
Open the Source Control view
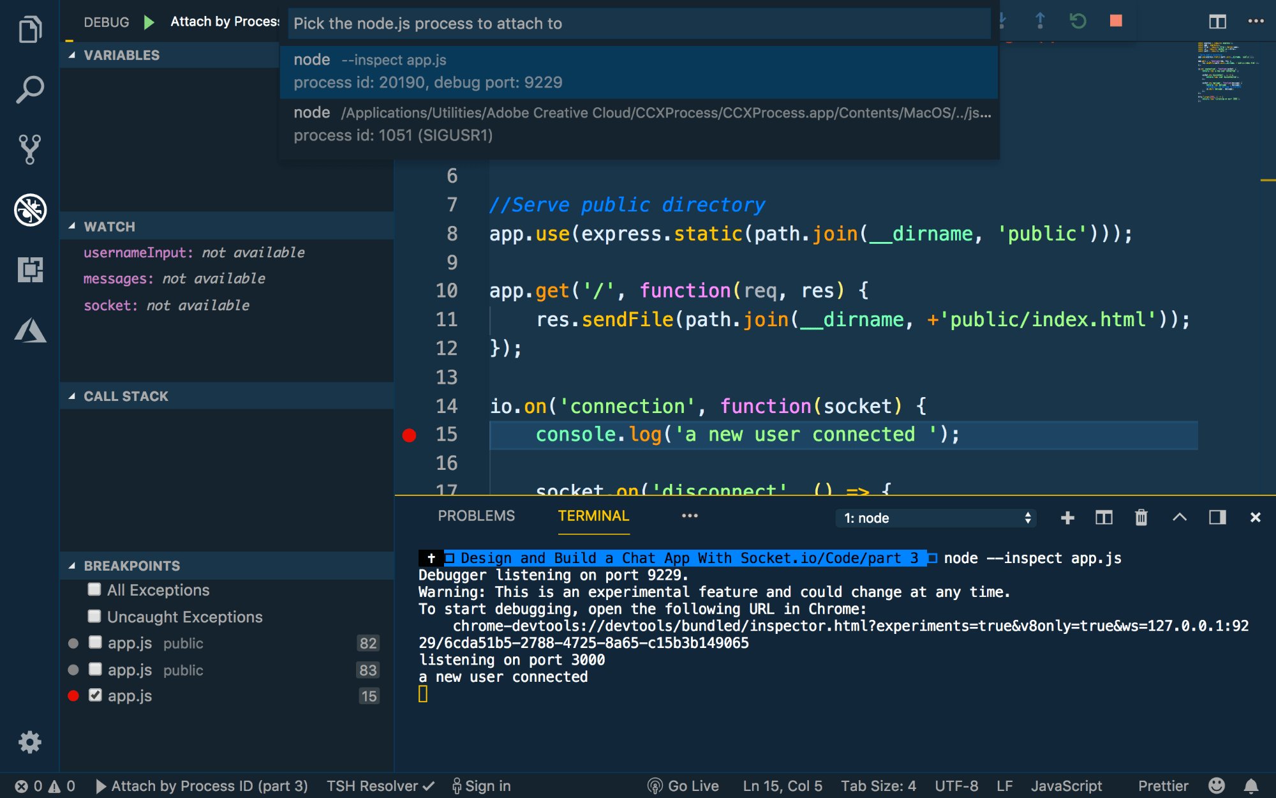pyautogui.click(x=30, y=149)
